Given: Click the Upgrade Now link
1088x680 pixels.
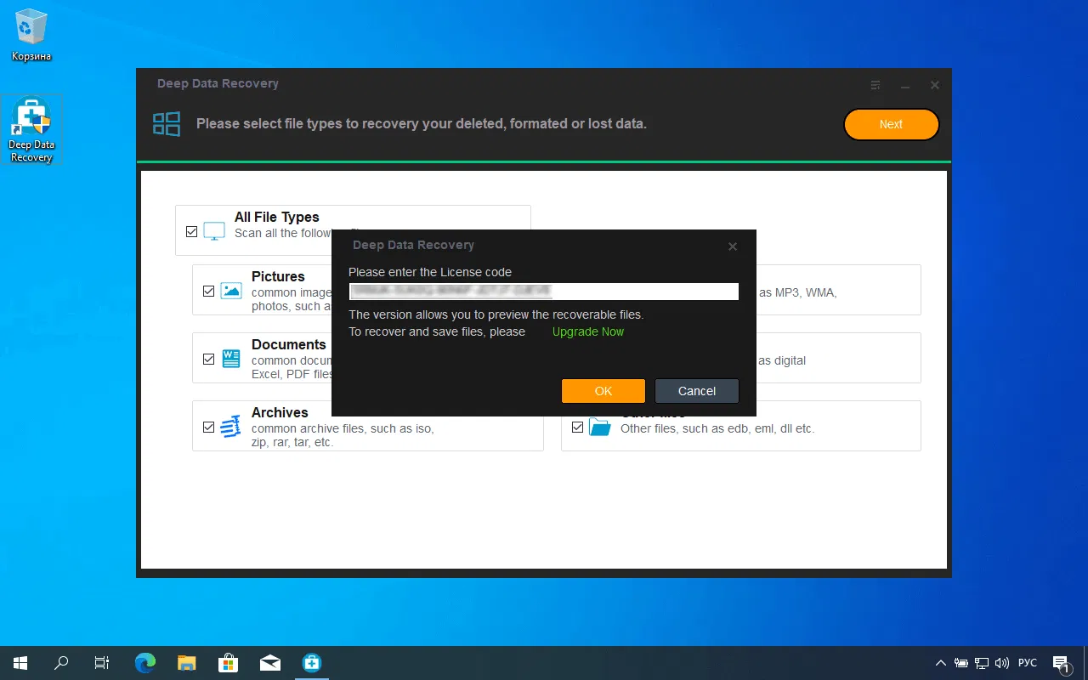Looking at the screenshot, I should point(588,331).
